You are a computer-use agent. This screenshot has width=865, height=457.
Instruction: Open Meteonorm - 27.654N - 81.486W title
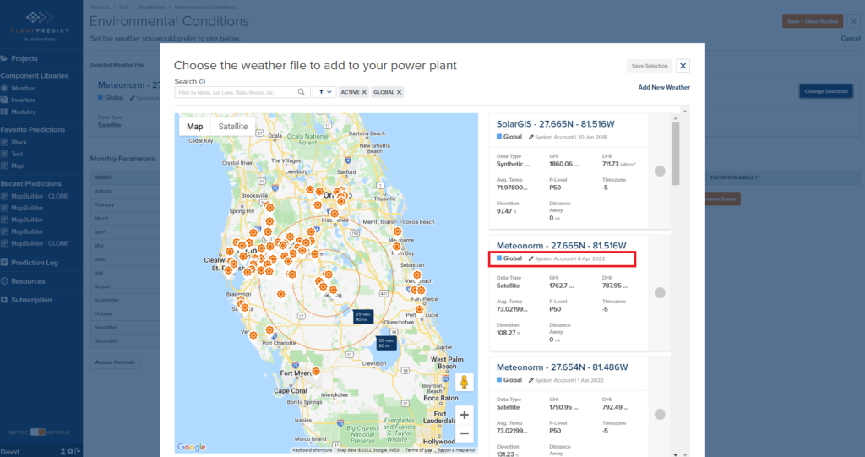562,367
